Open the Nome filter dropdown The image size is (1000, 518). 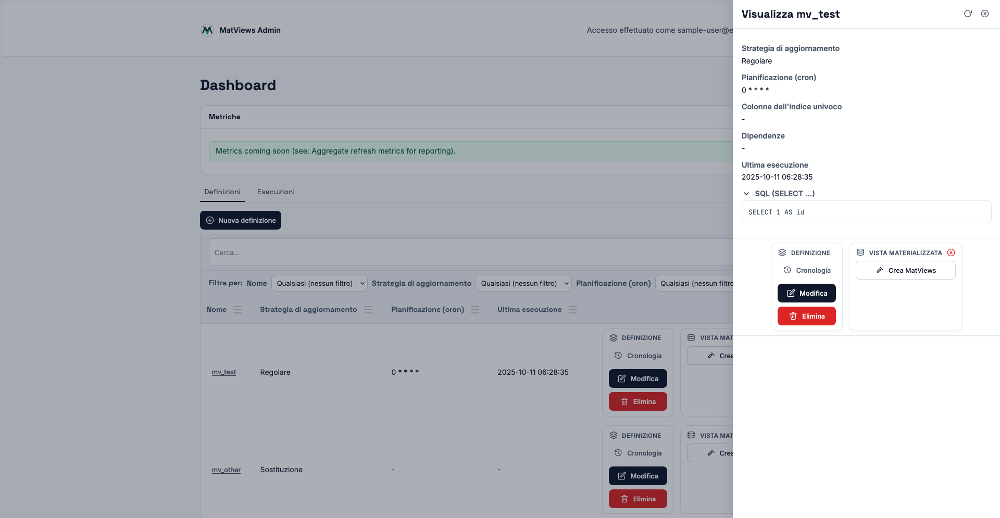[319, 283]
